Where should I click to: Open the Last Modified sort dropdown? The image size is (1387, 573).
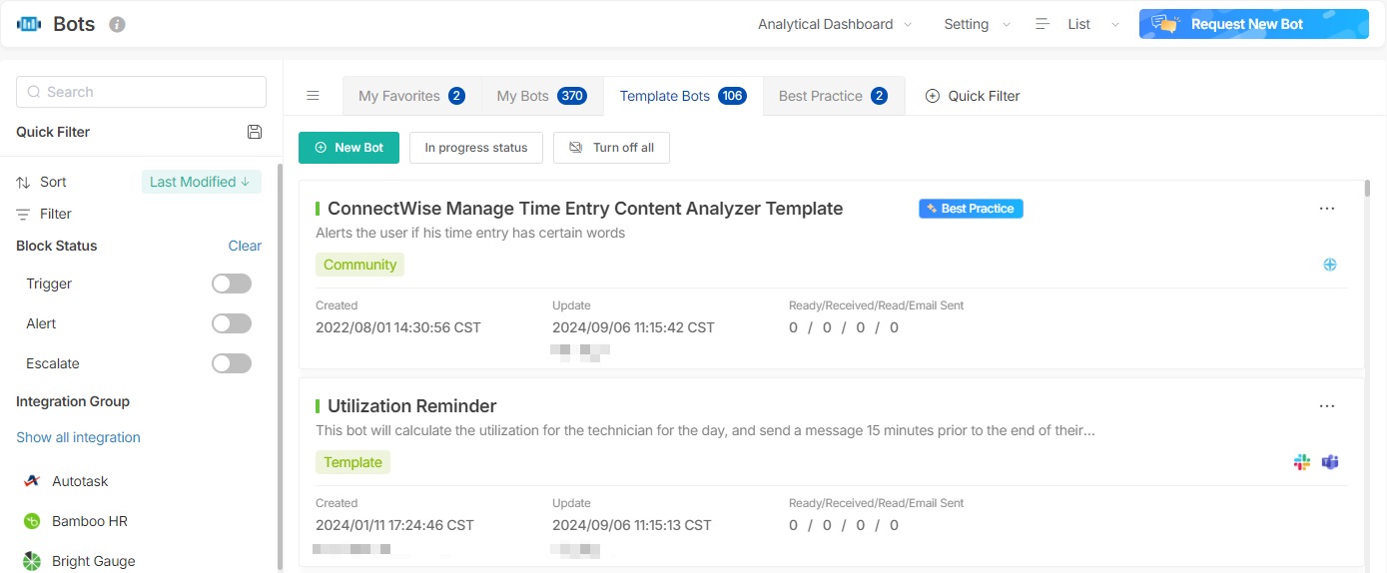point(201,182)
